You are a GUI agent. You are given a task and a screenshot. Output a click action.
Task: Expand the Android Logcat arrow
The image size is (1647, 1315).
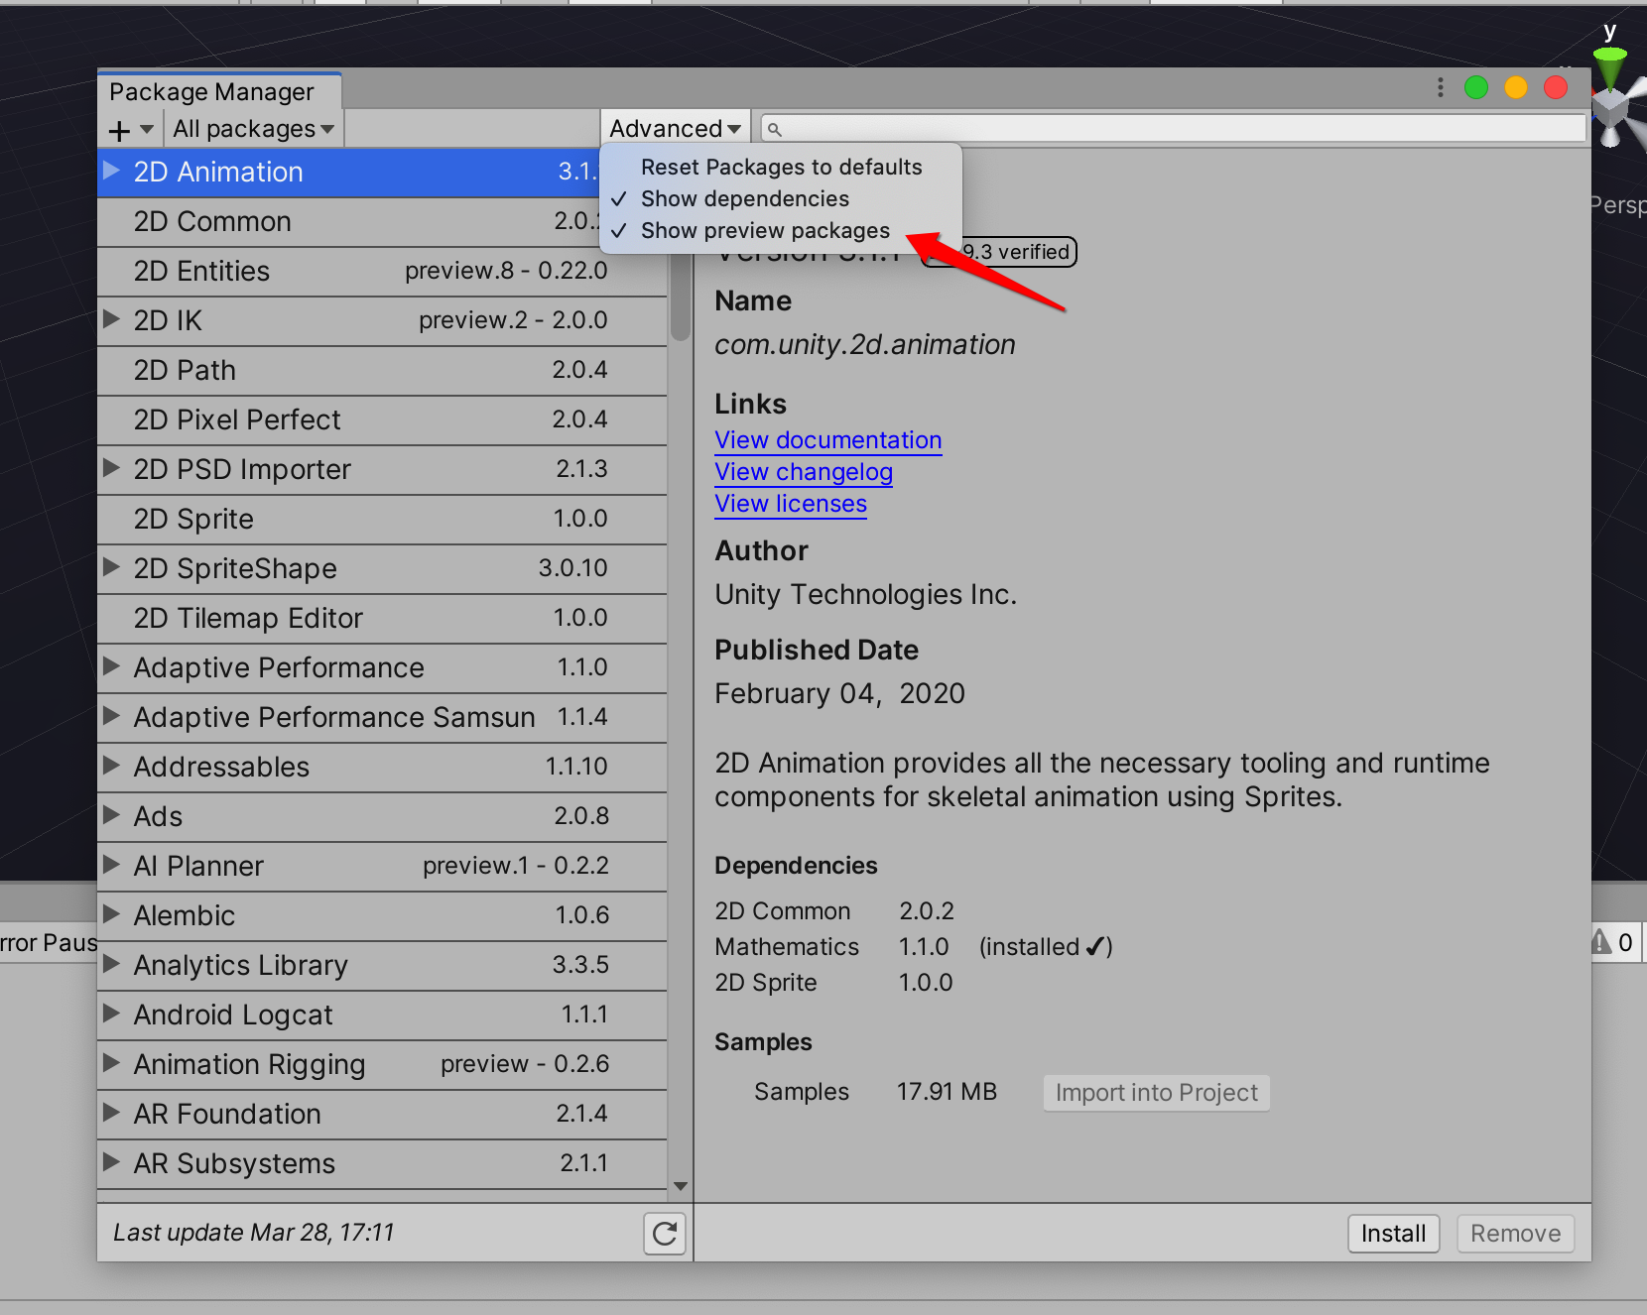112,1014
